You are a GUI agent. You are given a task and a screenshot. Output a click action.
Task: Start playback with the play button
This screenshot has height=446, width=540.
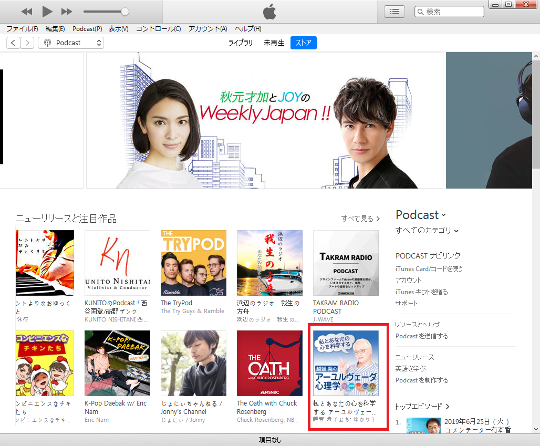[x=47, y=12]
